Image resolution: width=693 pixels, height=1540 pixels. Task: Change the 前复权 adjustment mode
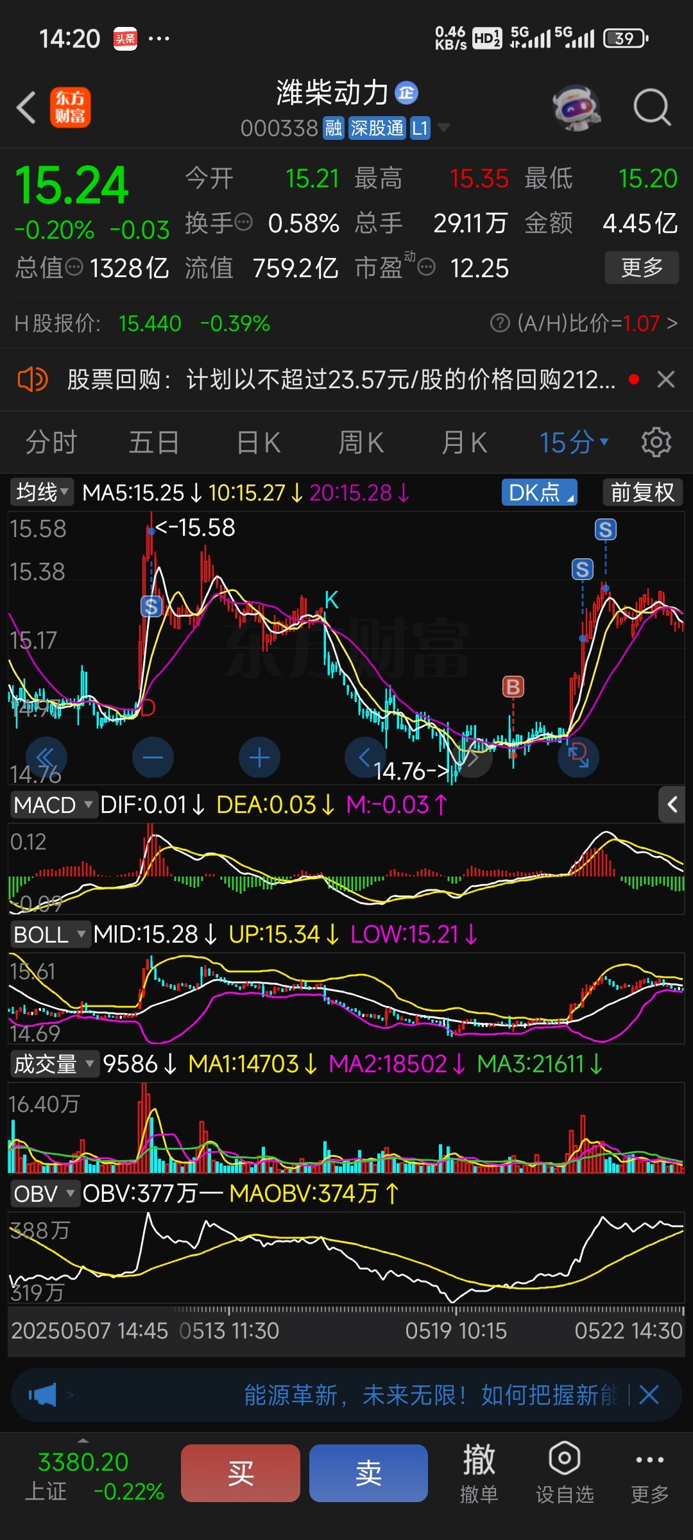tap(642, 492)
